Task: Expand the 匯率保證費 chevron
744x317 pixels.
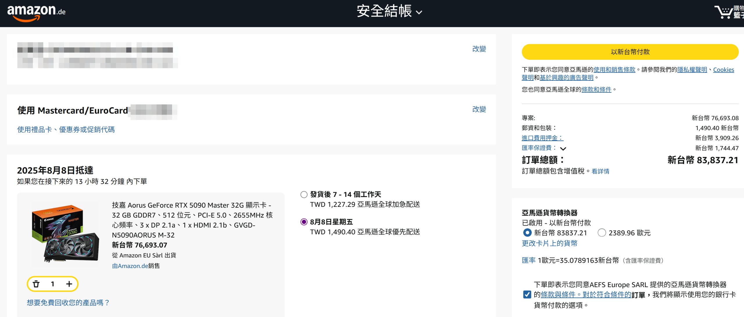Action: (563, 149)
